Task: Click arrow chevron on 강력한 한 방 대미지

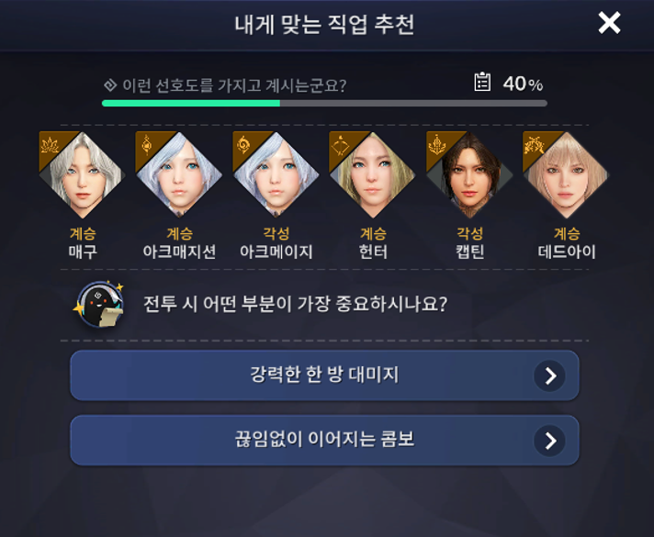Action: tap(549, 375)
